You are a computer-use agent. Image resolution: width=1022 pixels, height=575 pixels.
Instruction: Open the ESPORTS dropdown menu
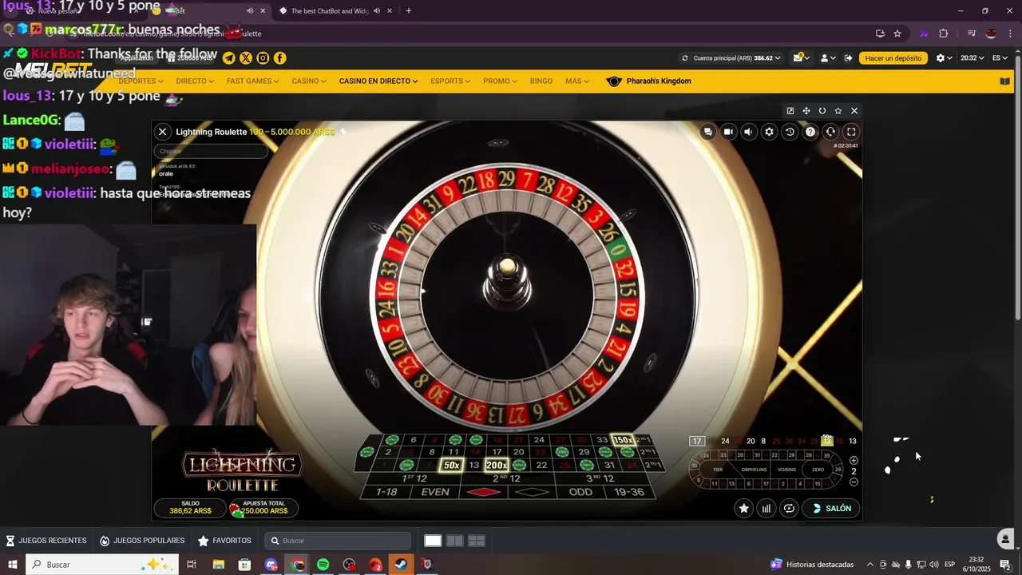click(451, 81)
